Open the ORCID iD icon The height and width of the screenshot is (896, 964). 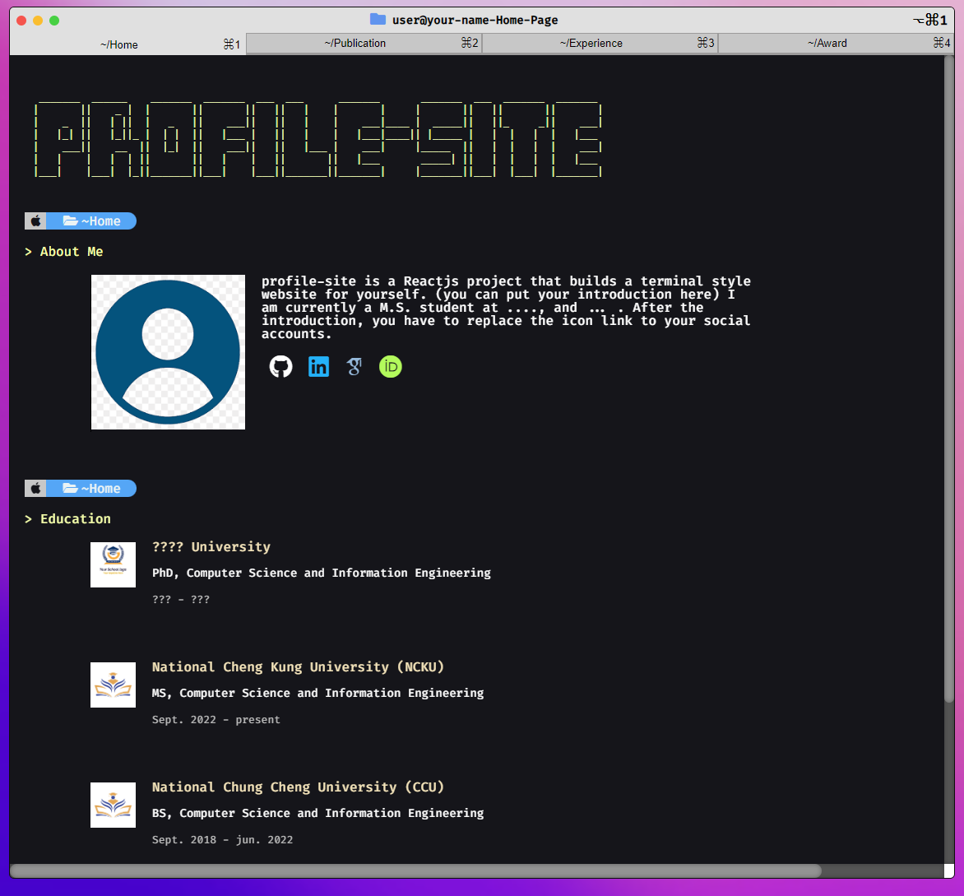tap(391, 366)
